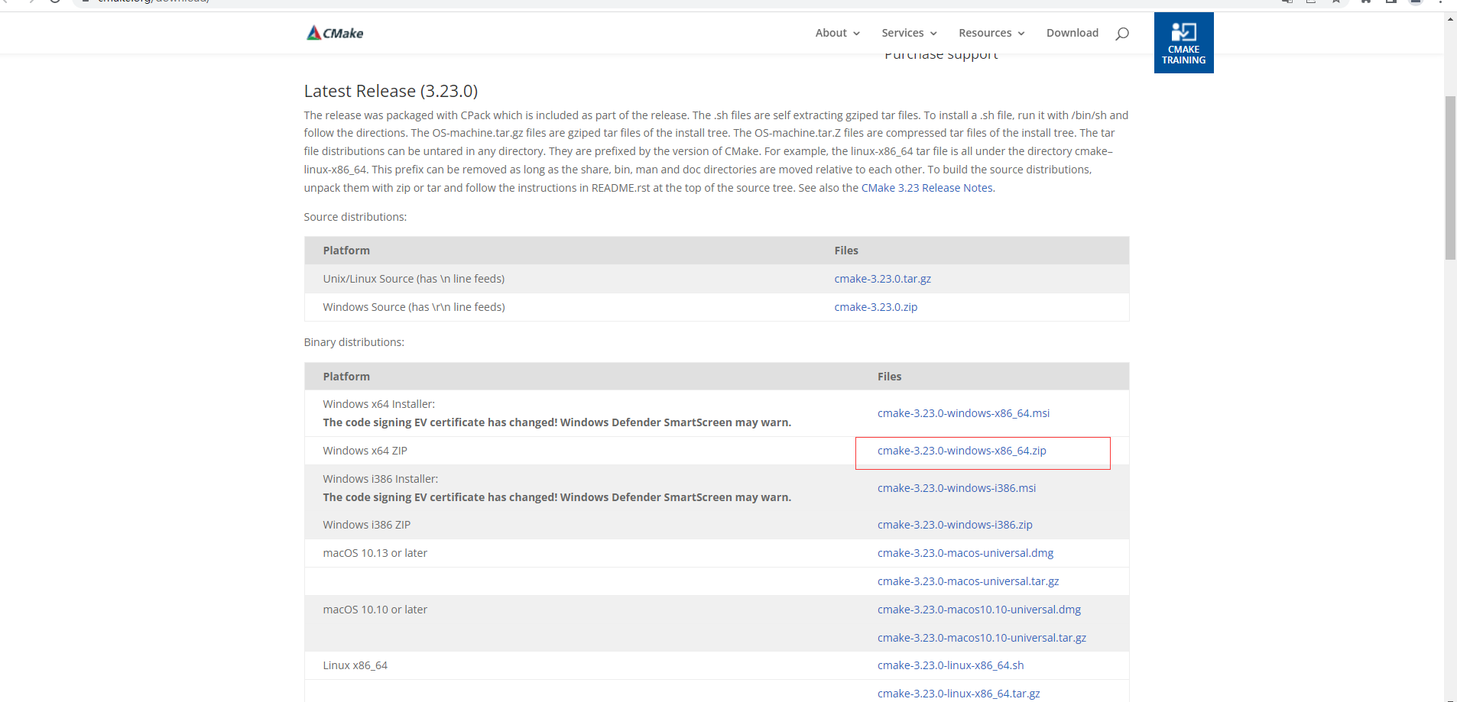The height and width of the screenshot is (702, 1457).
Task: Open CMake 3.23 Release Notes link
Action: (x=926, y=188)
